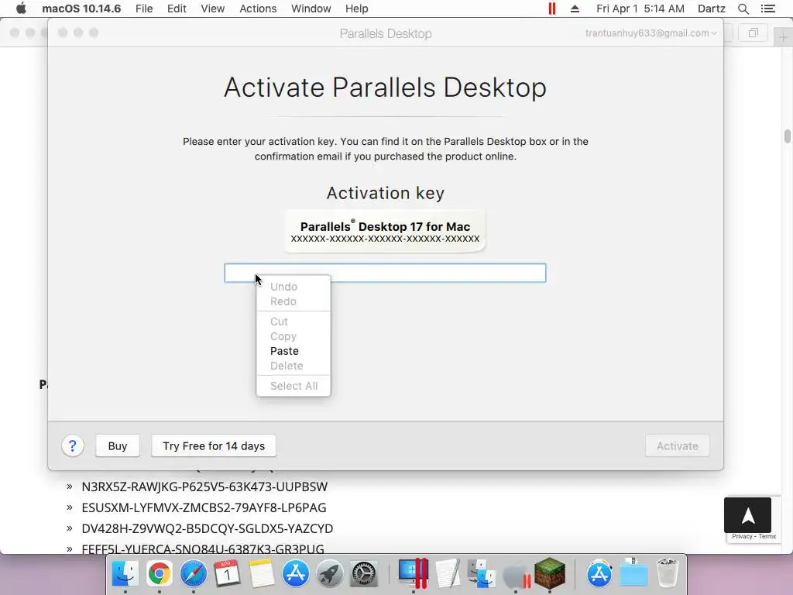Image resolution: width=793 pixels, height=595 pixels.
Task: Click the help question mark button
Action: [x=72, y=445]
